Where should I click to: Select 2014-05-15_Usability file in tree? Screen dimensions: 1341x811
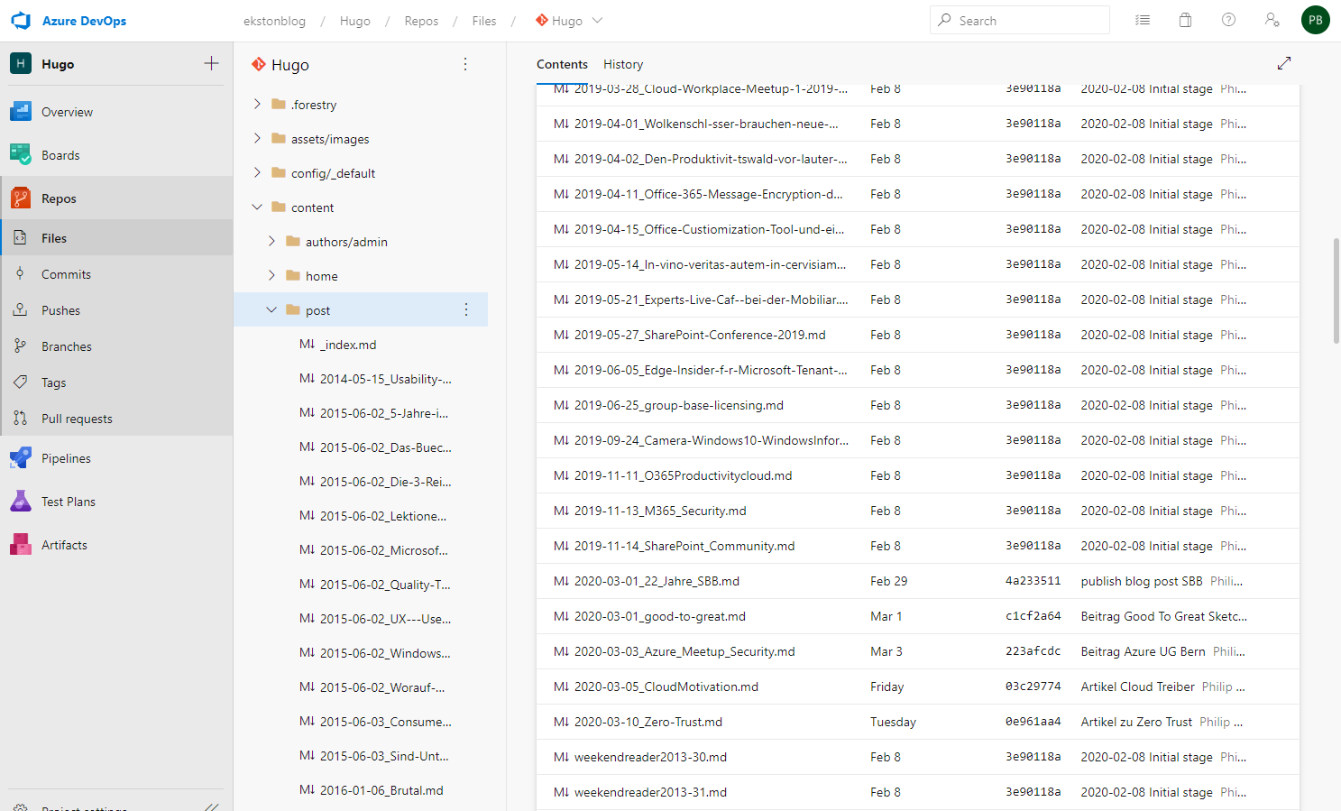point(386,379)
